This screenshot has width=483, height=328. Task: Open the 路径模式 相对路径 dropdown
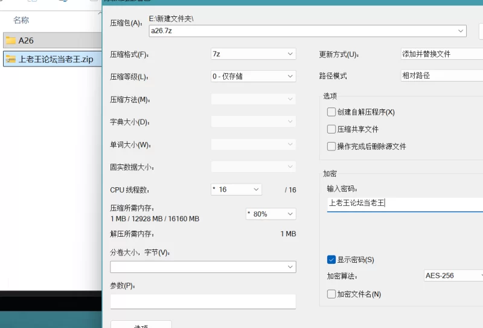pos(442,76)
